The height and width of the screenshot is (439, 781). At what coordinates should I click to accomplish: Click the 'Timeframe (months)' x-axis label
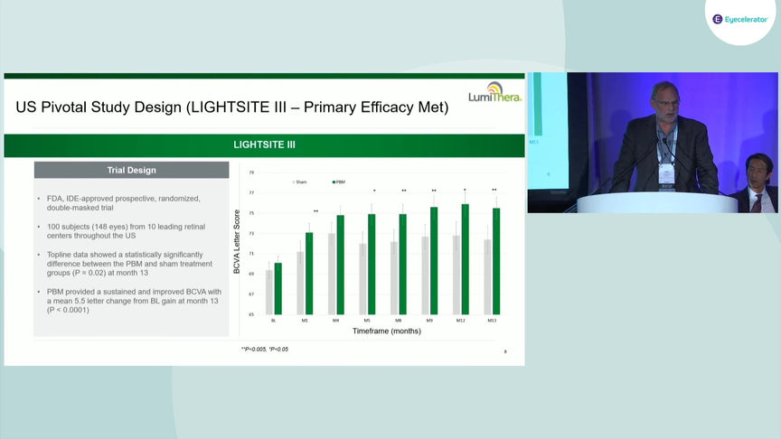[387, 331]
